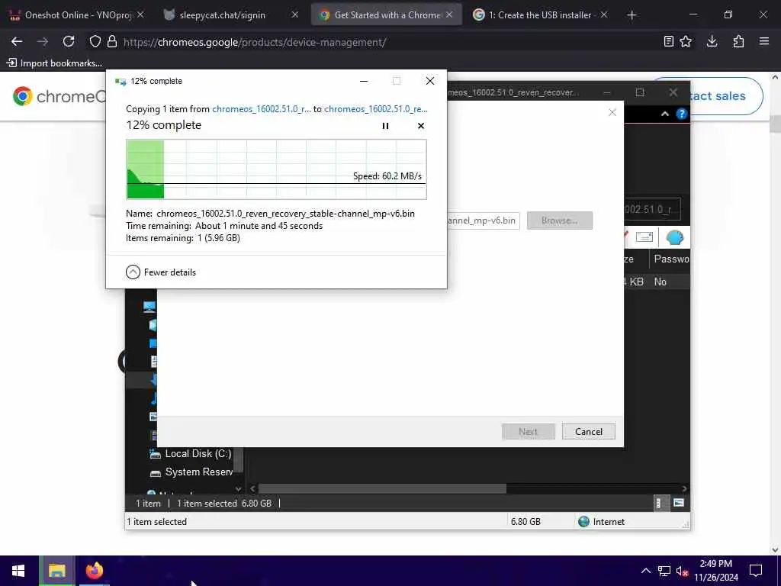Click the blue shell icon in Explorer toolbar

pyautogui.click(x=674, y=238)
